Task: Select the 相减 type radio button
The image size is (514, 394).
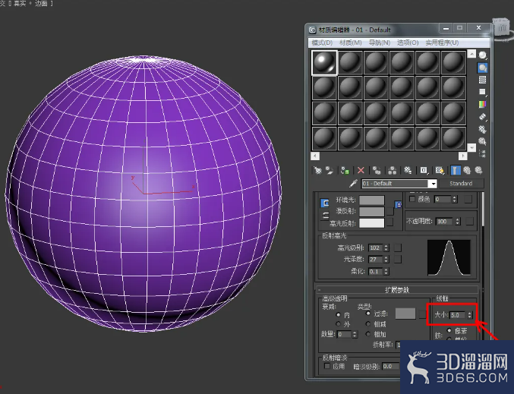Action: [x=368, y=324]
